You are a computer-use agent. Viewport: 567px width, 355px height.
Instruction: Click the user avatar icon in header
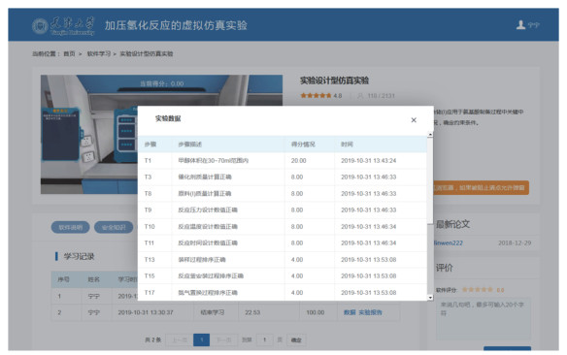(520, 25)
